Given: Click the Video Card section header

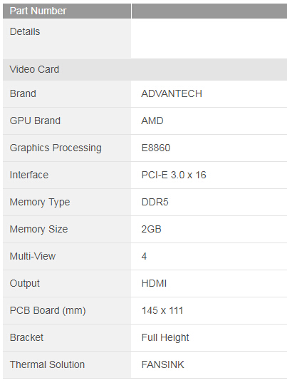Looking at the screenshot, I should pos(145,69).
